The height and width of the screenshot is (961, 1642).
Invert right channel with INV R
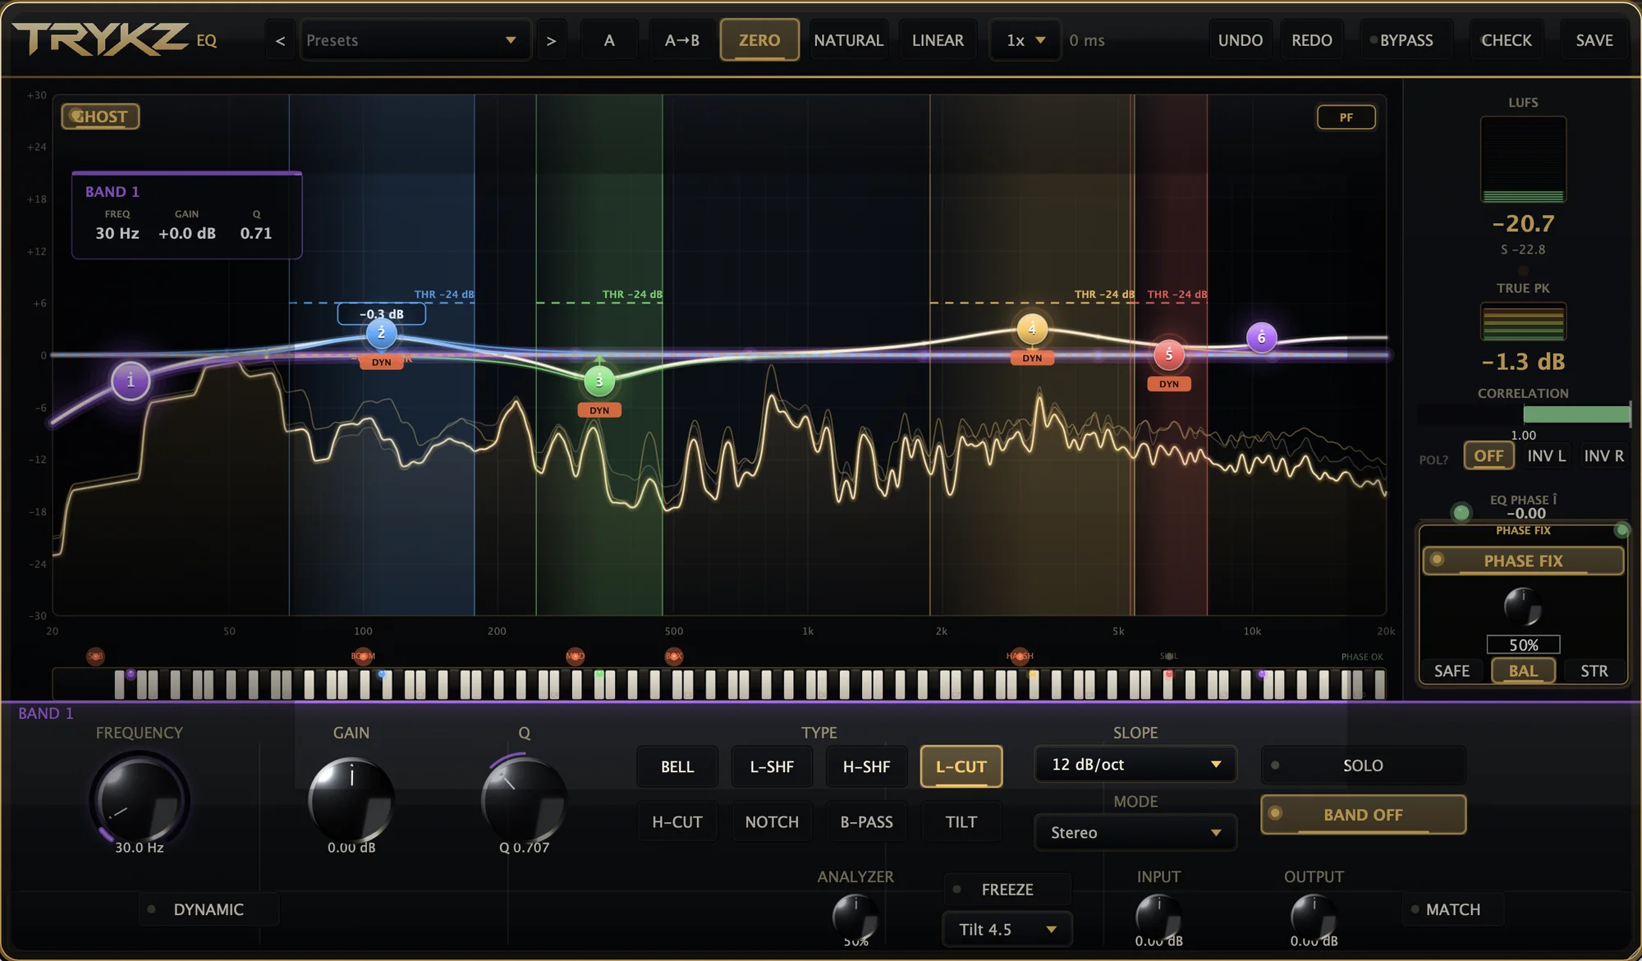click(1603, 455)
